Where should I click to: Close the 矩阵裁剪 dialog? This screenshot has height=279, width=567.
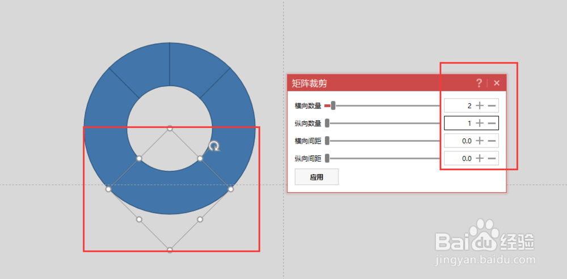click(497, 83)
